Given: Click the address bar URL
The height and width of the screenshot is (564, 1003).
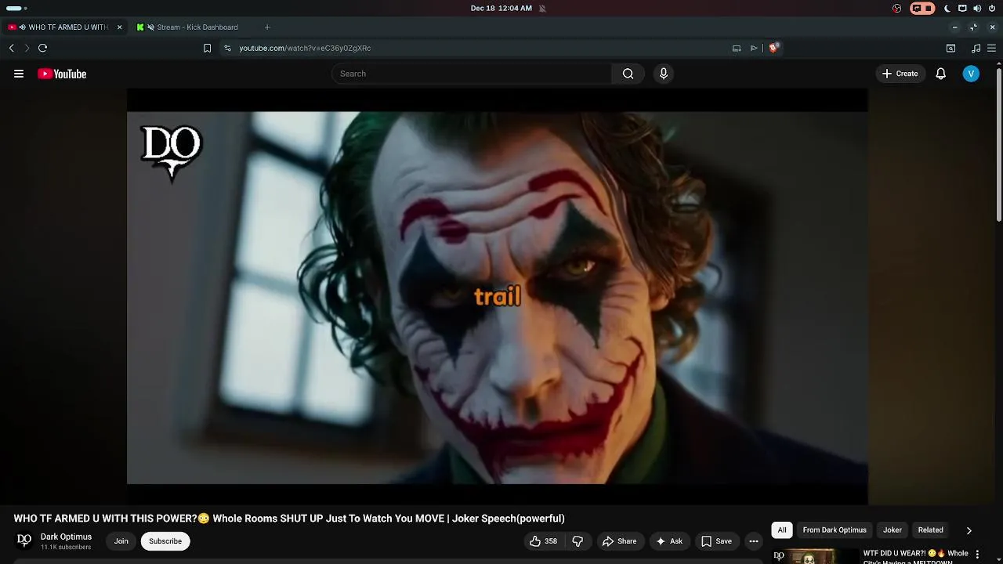Looking at the screenshot, I should click(x=305, y=48).
